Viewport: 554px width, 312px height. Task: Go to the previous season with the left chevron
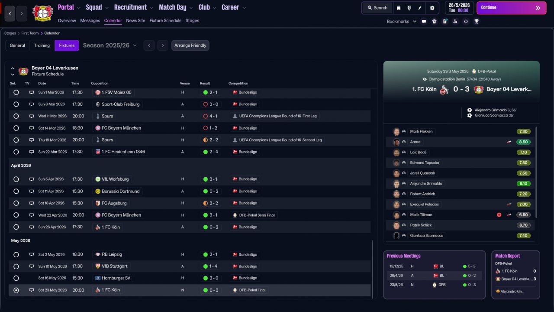click(149, 45)
